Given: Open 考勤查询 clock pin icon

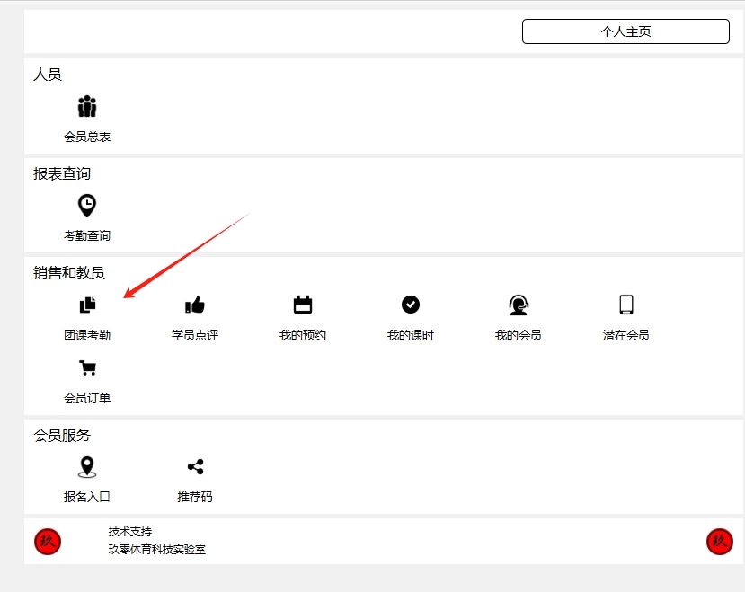Looking at the screenshot, I should [87, 206].
